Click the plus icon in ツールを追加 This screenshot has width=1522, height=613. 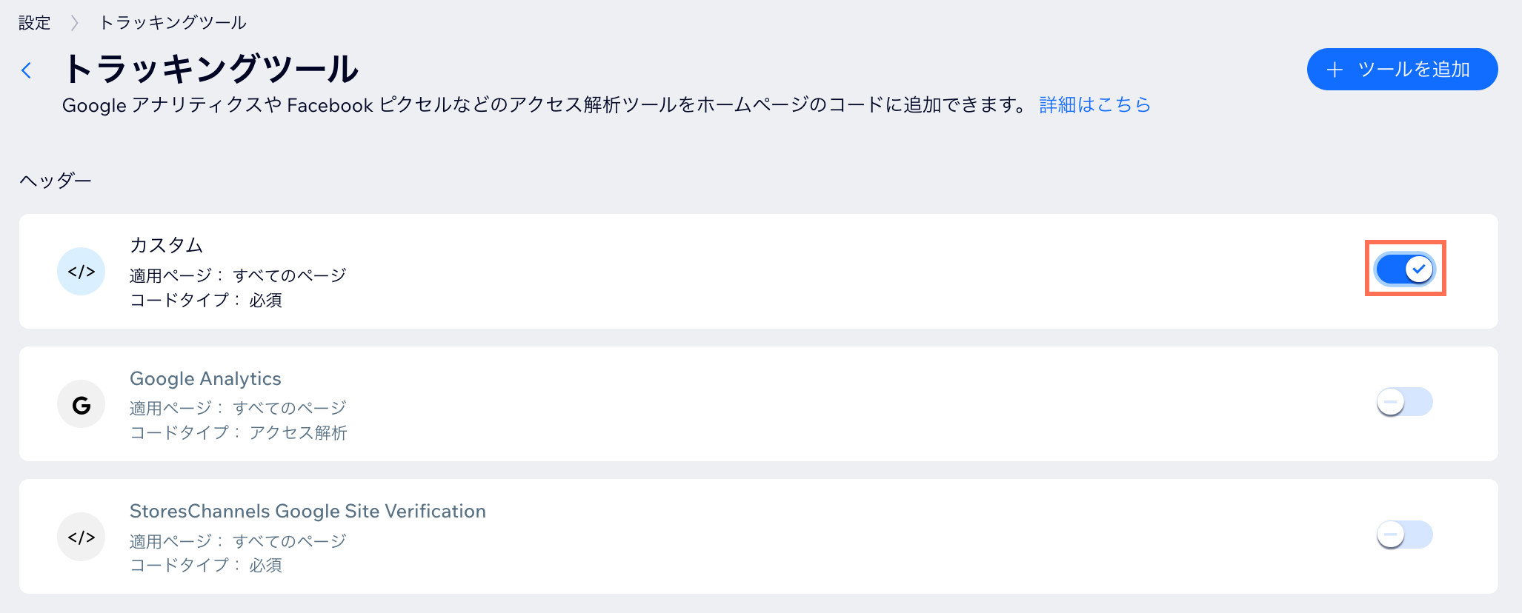[x=1335, y=70]
